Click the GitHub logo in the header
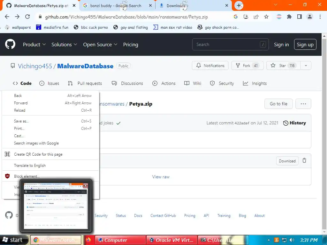 click(x=10, y=44)
